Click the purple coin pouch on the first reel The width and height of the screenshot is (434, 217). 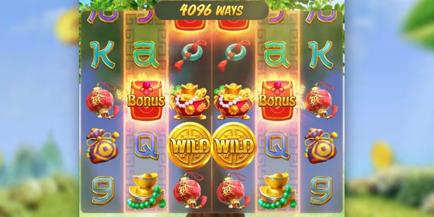[102, 145]
